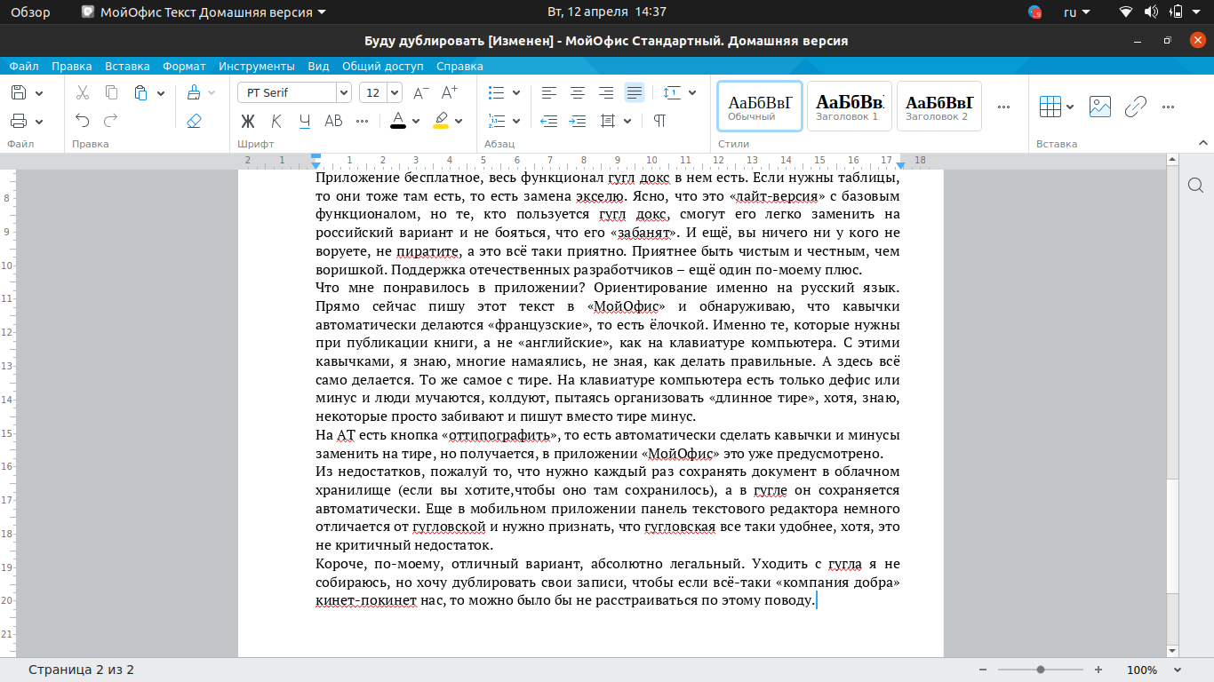Cut the selection with the scissors icon
The height and width of the screenshot is (682, 1214).
[x=83, y=92]
